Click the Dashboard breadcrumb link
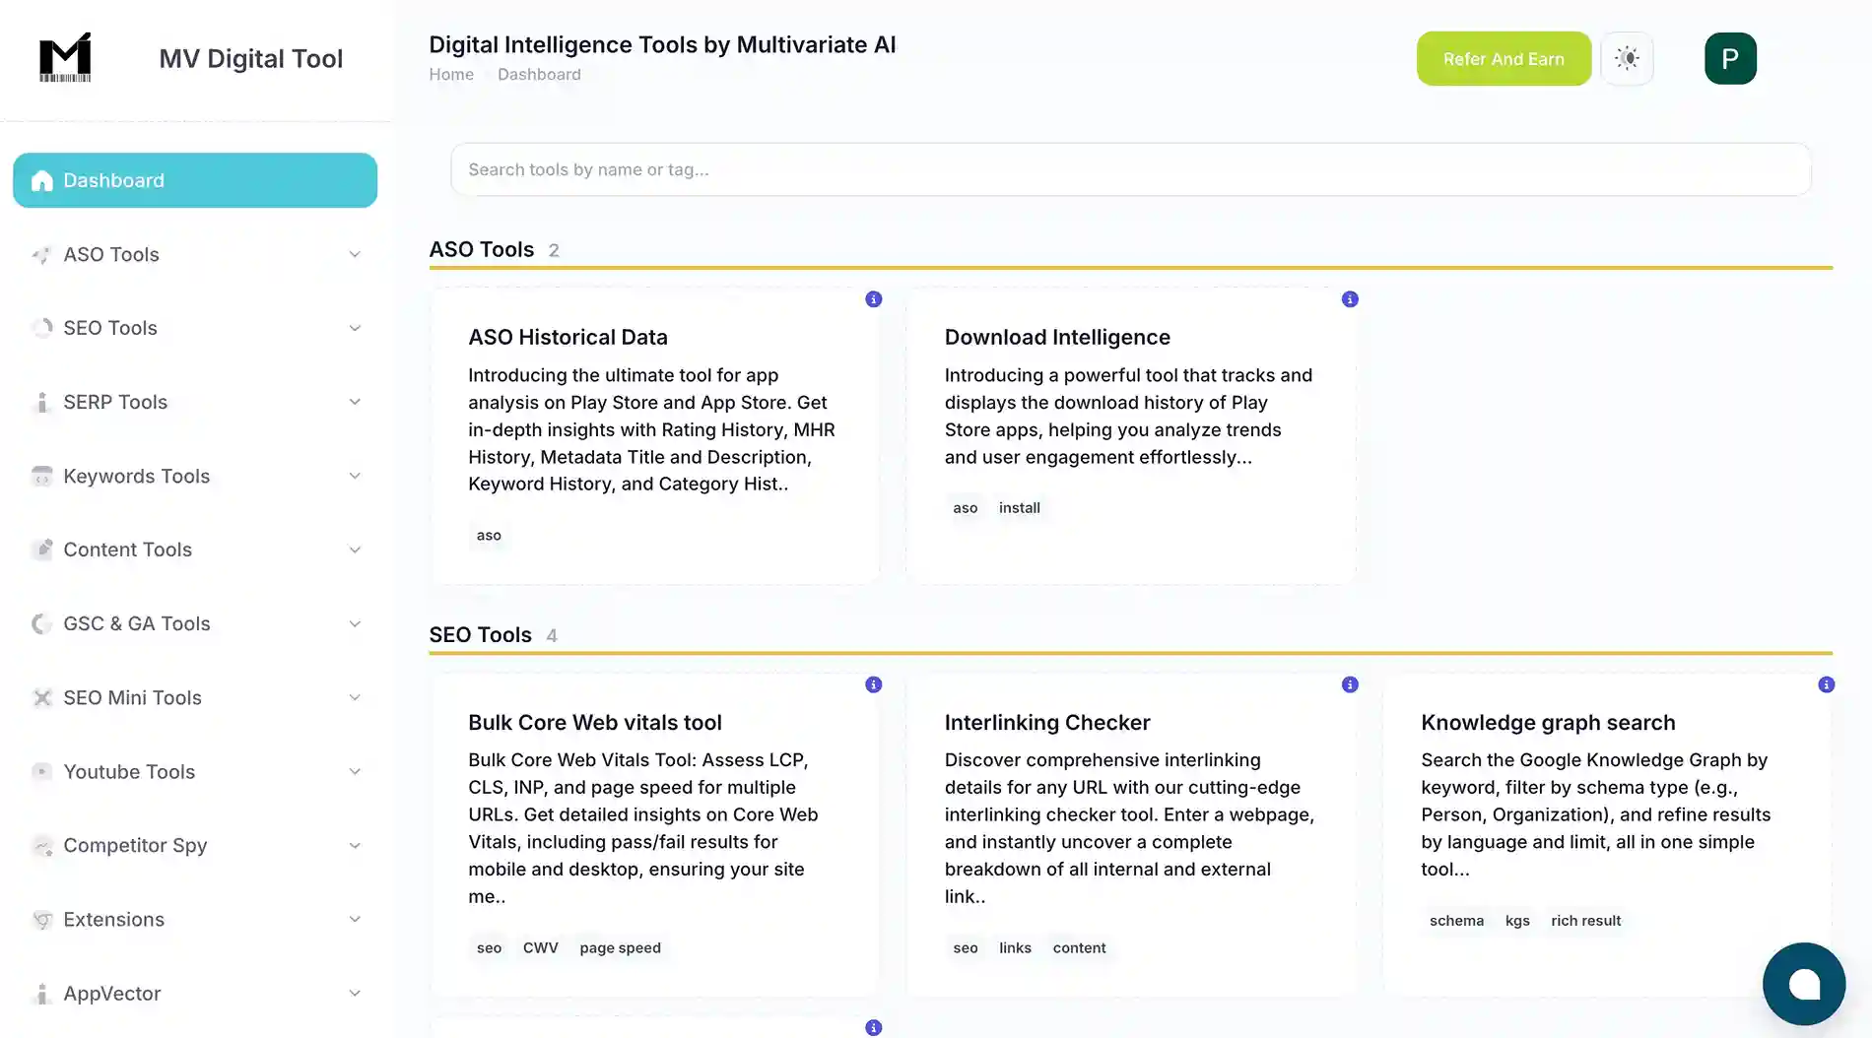 pos(539,75)
